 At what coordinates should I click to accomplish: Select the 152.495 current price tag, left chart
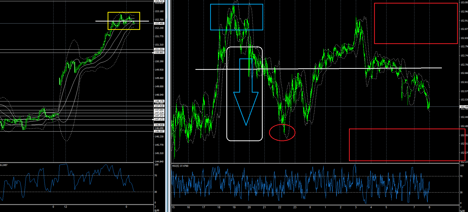(x=159, y=24)
